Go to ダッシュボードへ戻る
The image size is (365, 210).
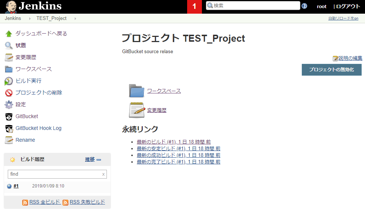41,34
